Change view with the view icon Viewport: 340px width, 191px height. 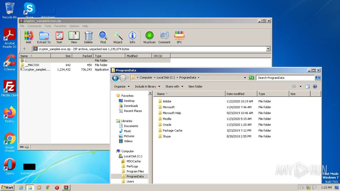click(x=294, y=86)
